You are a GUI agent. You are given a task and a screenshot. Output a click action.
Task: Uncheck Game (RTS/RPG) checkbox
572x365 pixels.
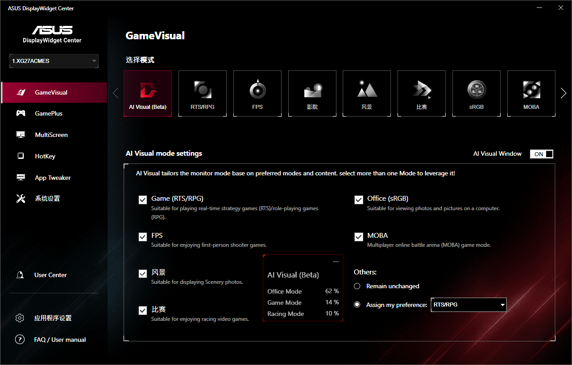[x=143, y=200]
